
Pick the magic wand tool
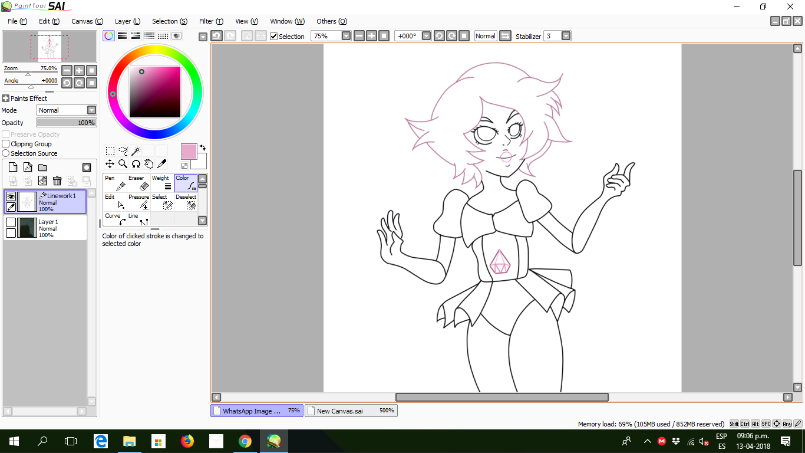click(136, 151)
